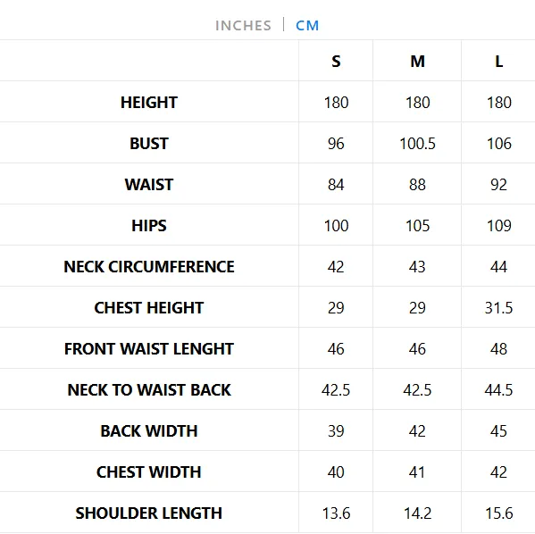Switch units to INCHES
The width and height of the screenshot is (535, 534).
[x=243, y=26]
